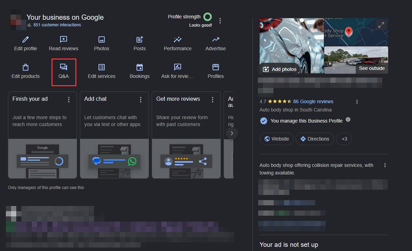The image size is (412, 251).
Task: Click 'Your ad is not set up' heading
Action: 289,245
